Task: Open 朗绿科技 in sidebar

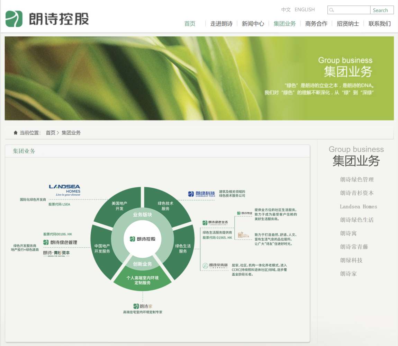Action: pyautogui.click(x=351, y=260)
